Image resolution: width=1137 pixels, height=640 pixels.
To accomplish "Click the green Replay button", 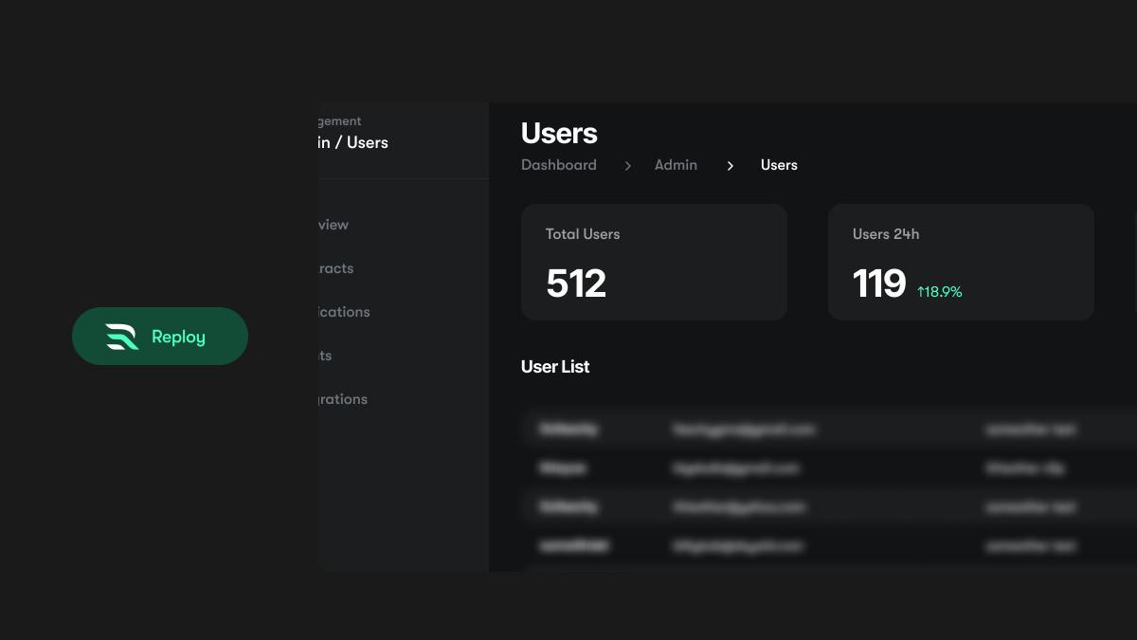I will [x=160, y=336].
